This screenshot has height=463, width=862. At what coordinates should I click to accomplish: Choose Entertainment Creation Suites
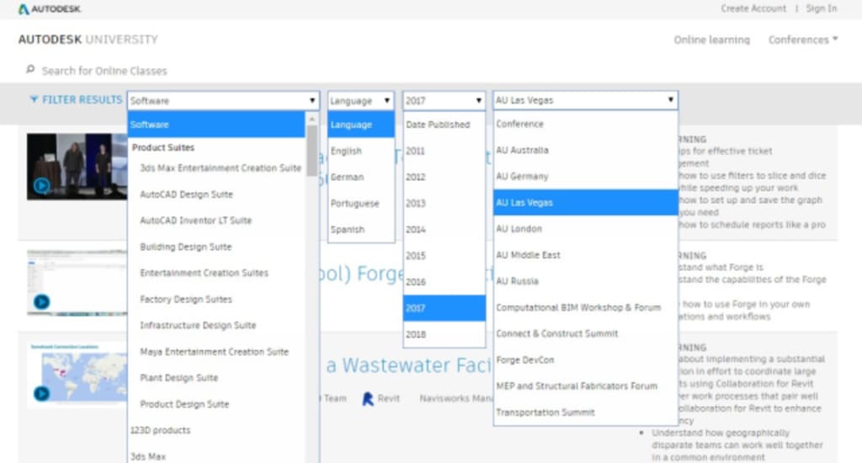pyautogui.click(x=204, y=273)
